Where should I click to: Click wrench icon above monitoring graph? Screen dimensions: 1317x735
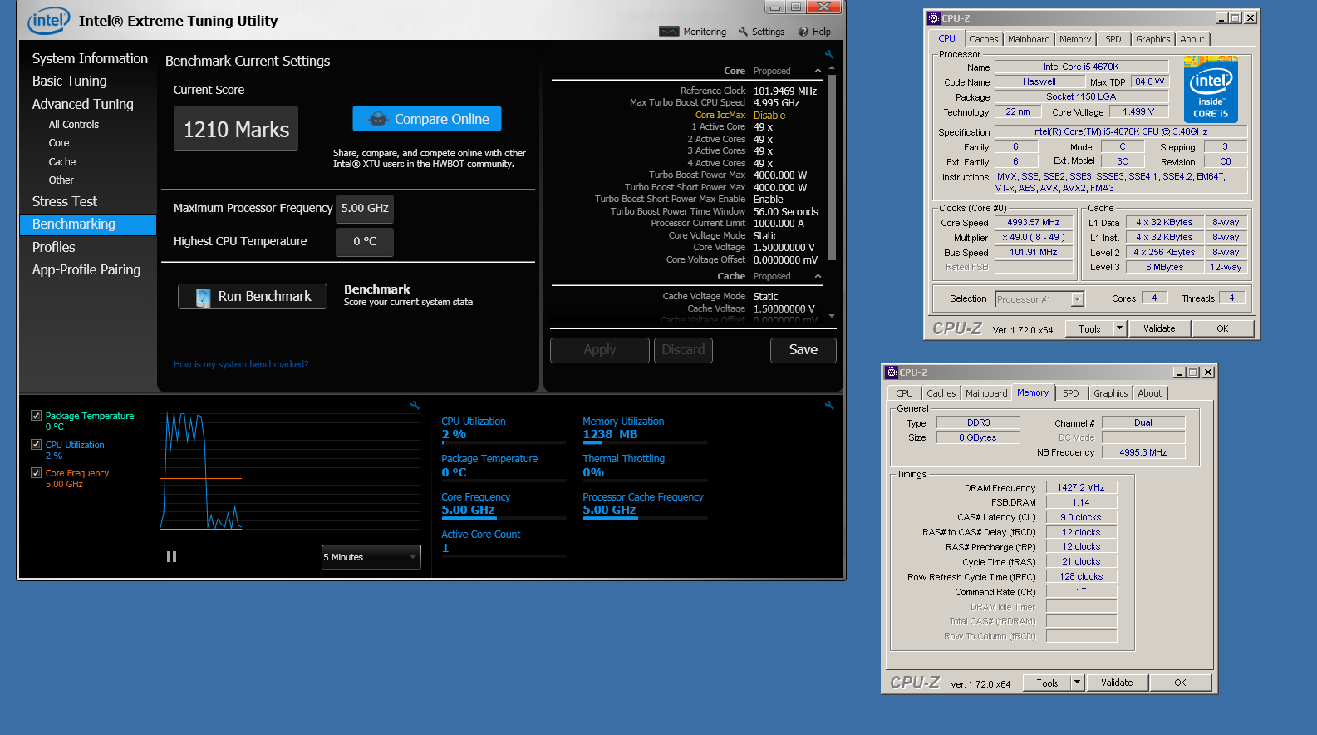(x=415, y=405)
